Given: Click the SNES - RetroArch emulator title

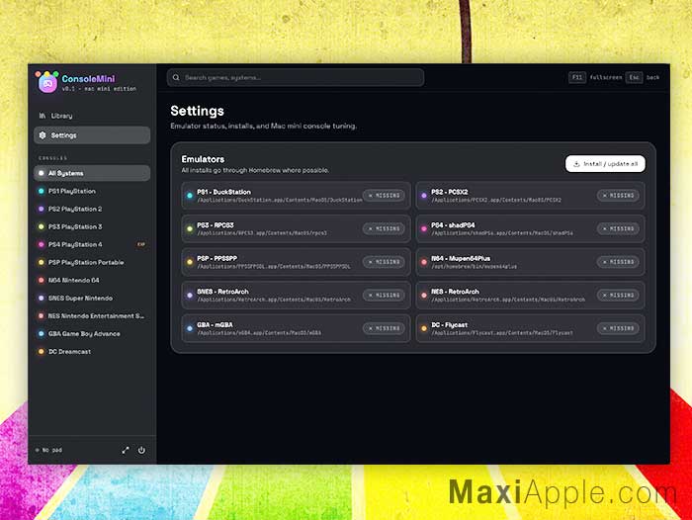Looking at the screenshot, I should tap(222, 292).
